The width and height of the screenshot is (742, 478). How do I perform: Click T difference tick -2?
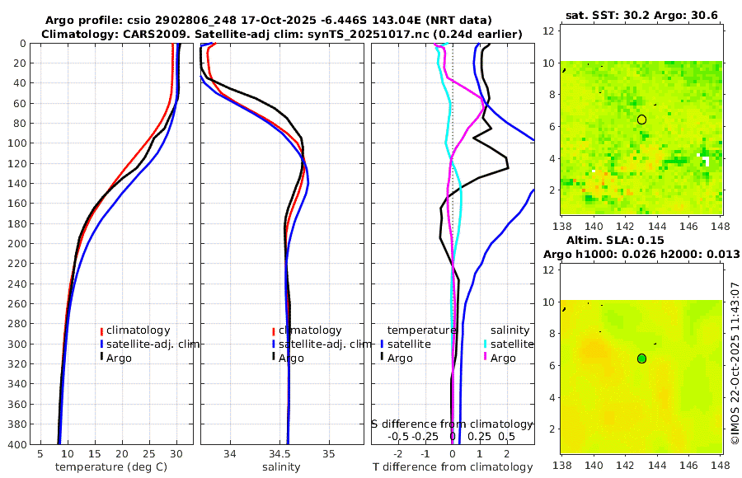398,454
